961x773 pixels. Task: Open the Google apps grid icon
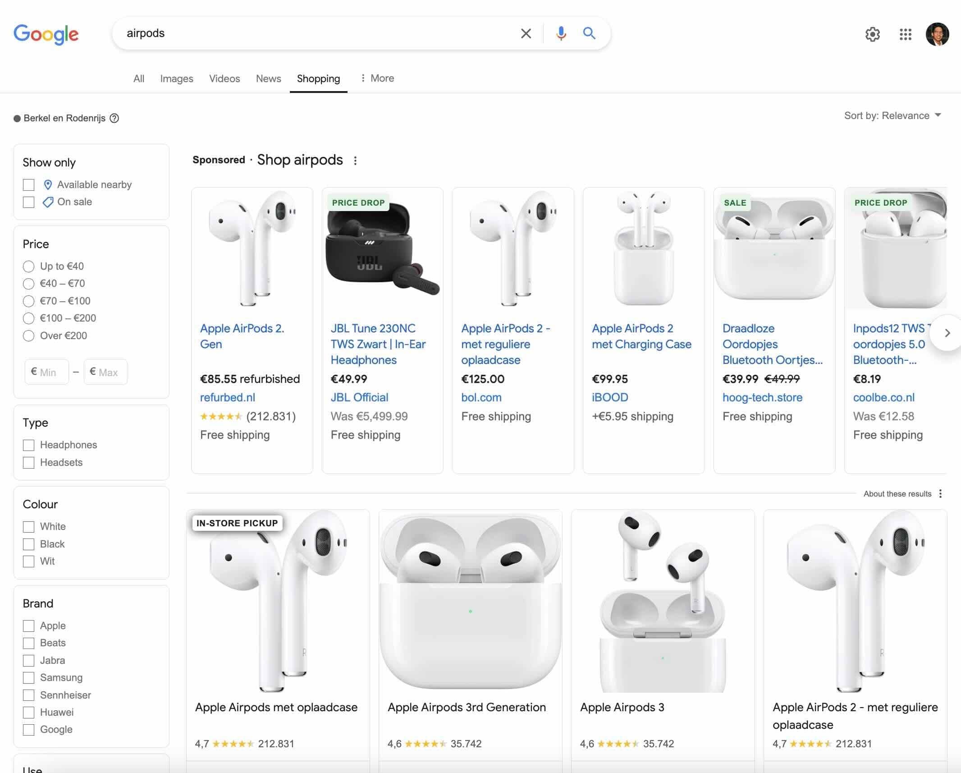coord(905,34)
